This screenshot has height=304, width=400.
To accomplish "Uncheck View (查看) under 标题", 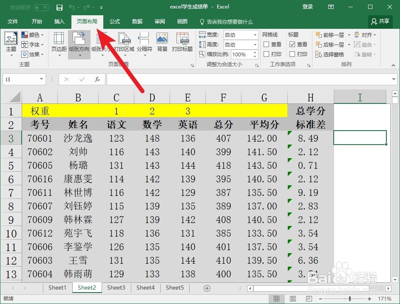I will coord(292,44).
